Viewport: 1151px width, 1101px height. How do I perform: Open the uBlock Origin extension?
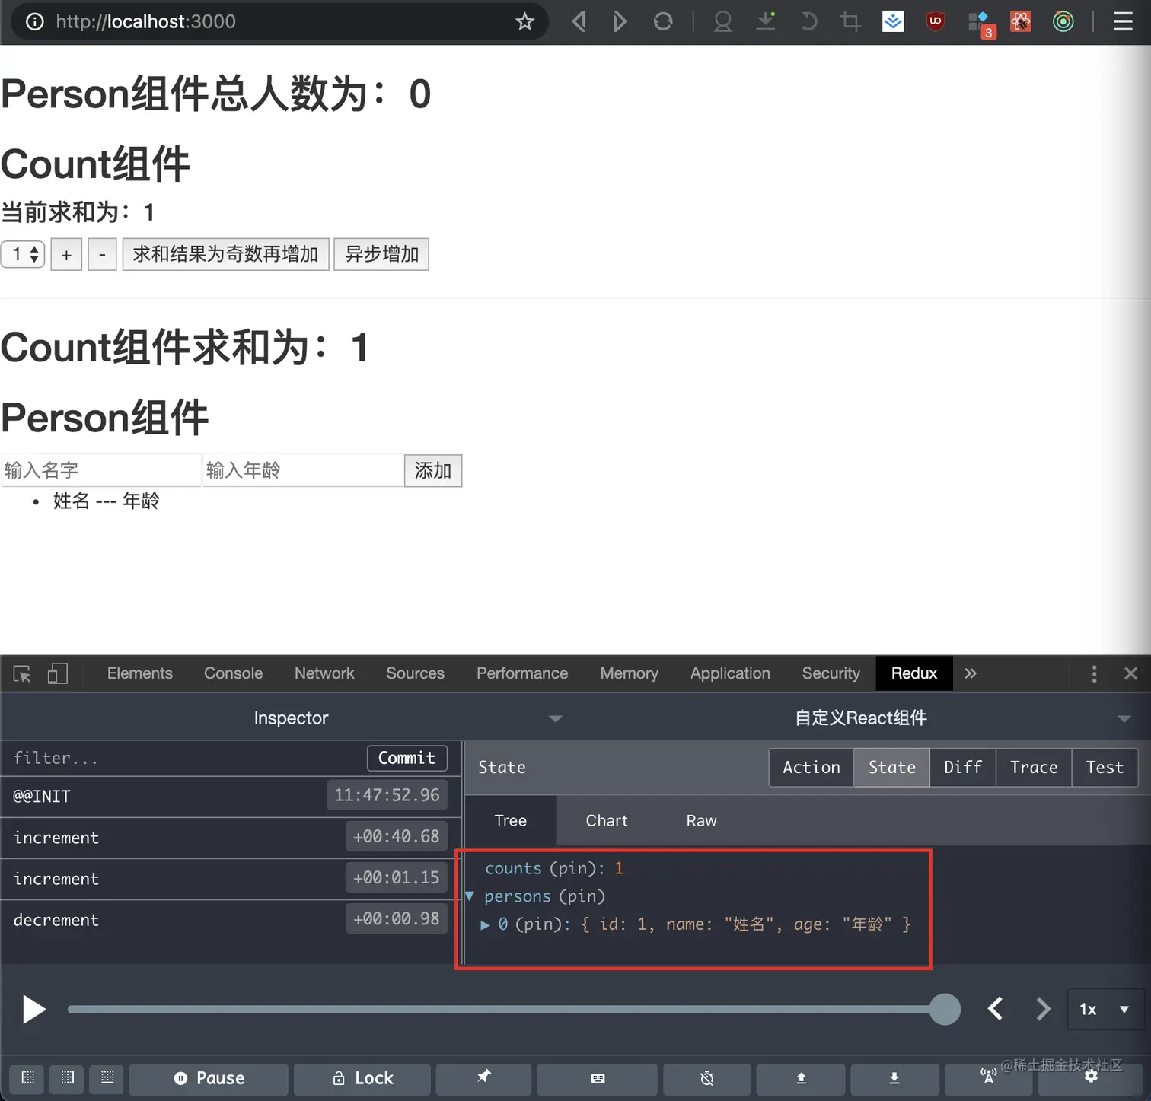tap(936, 21)
